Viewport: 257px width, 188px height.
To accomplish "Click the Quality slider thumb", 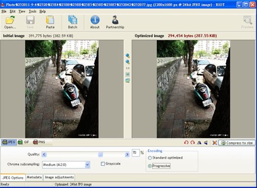I will point(101,155).
